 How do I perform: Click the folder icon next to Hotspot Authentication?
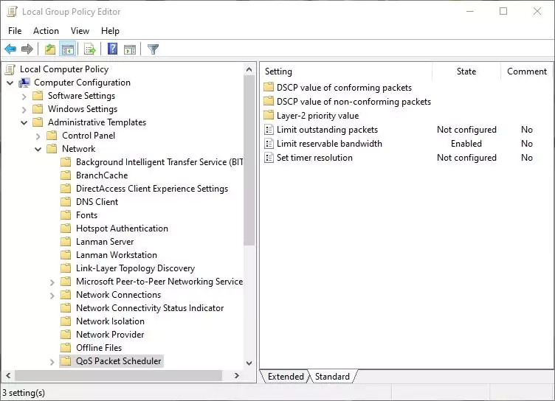tap(66, 229)
